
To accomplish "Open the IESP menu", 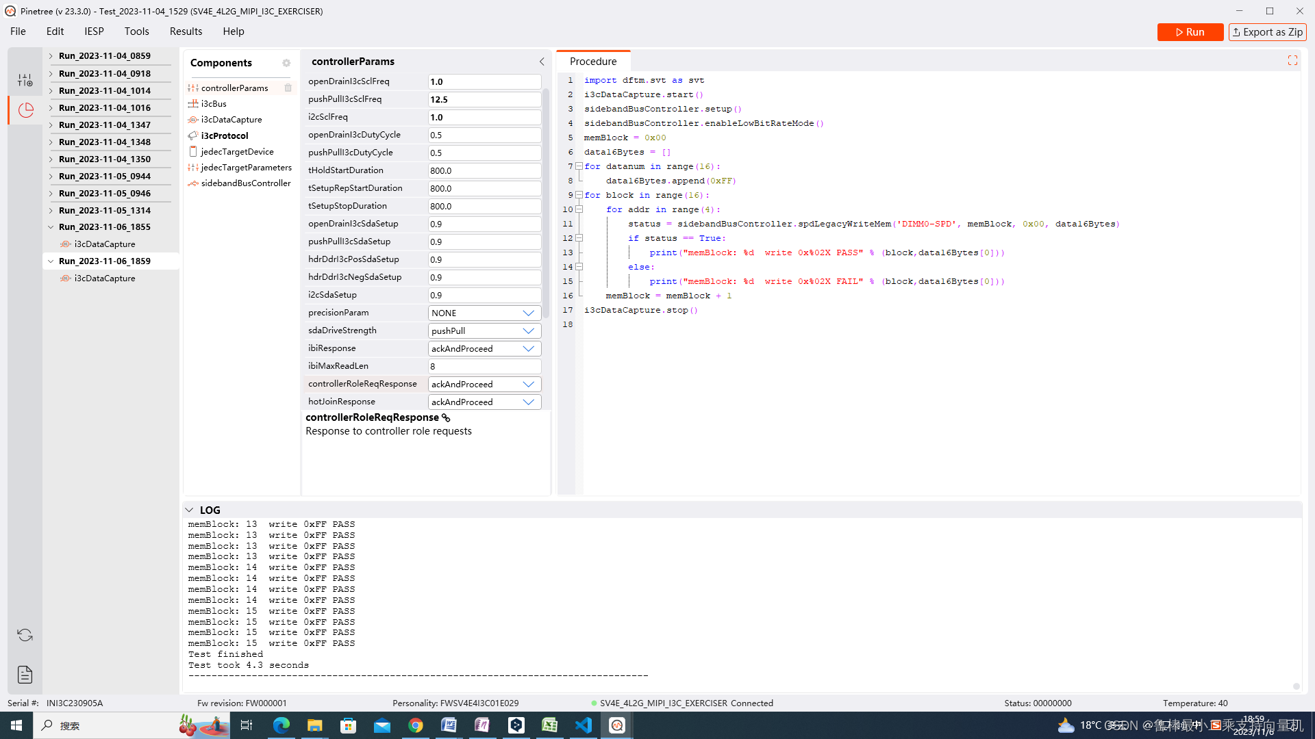I will click(x=94, y=31).
